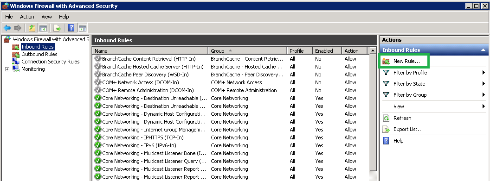Click Connection Security Rules icon in tree

point(16,62)
